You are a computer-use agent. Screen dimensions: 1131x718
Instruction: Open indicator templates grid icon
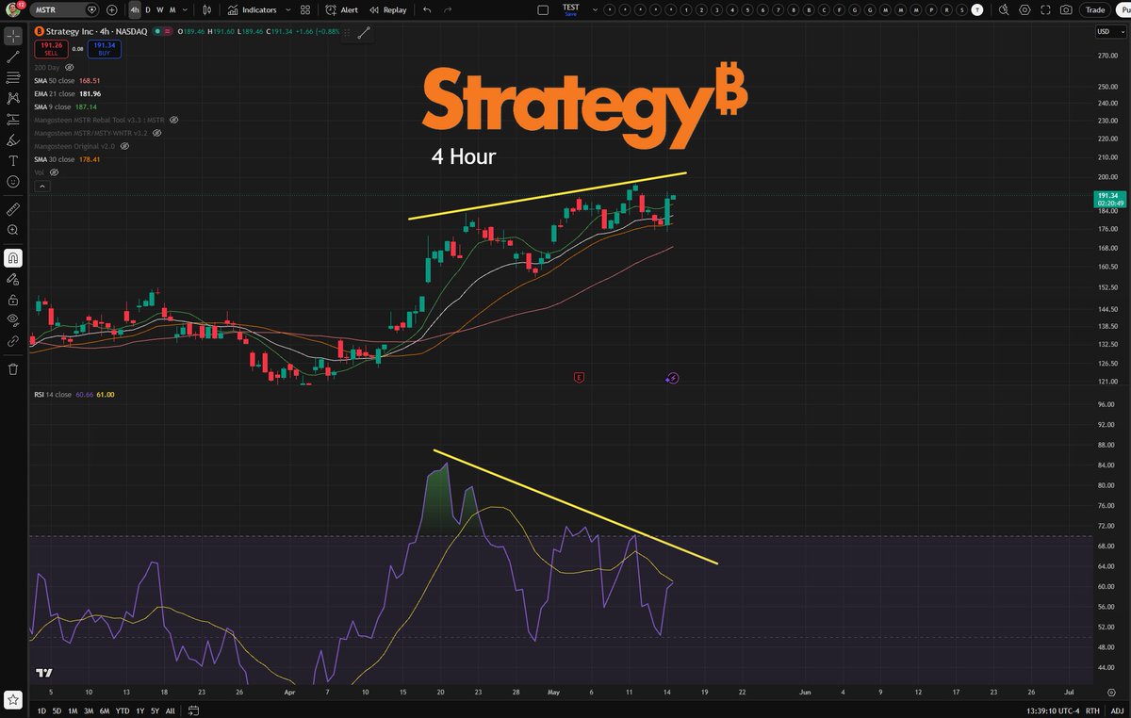coord(304,9)
